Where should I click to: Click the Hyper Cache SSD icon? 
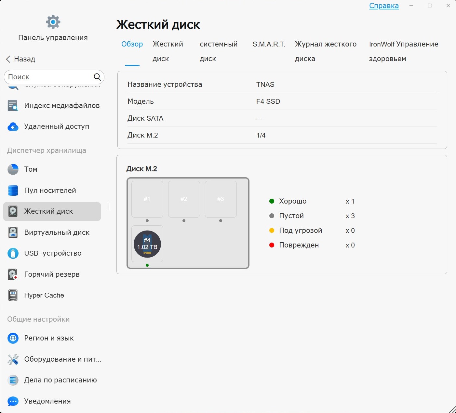point(13,295)
